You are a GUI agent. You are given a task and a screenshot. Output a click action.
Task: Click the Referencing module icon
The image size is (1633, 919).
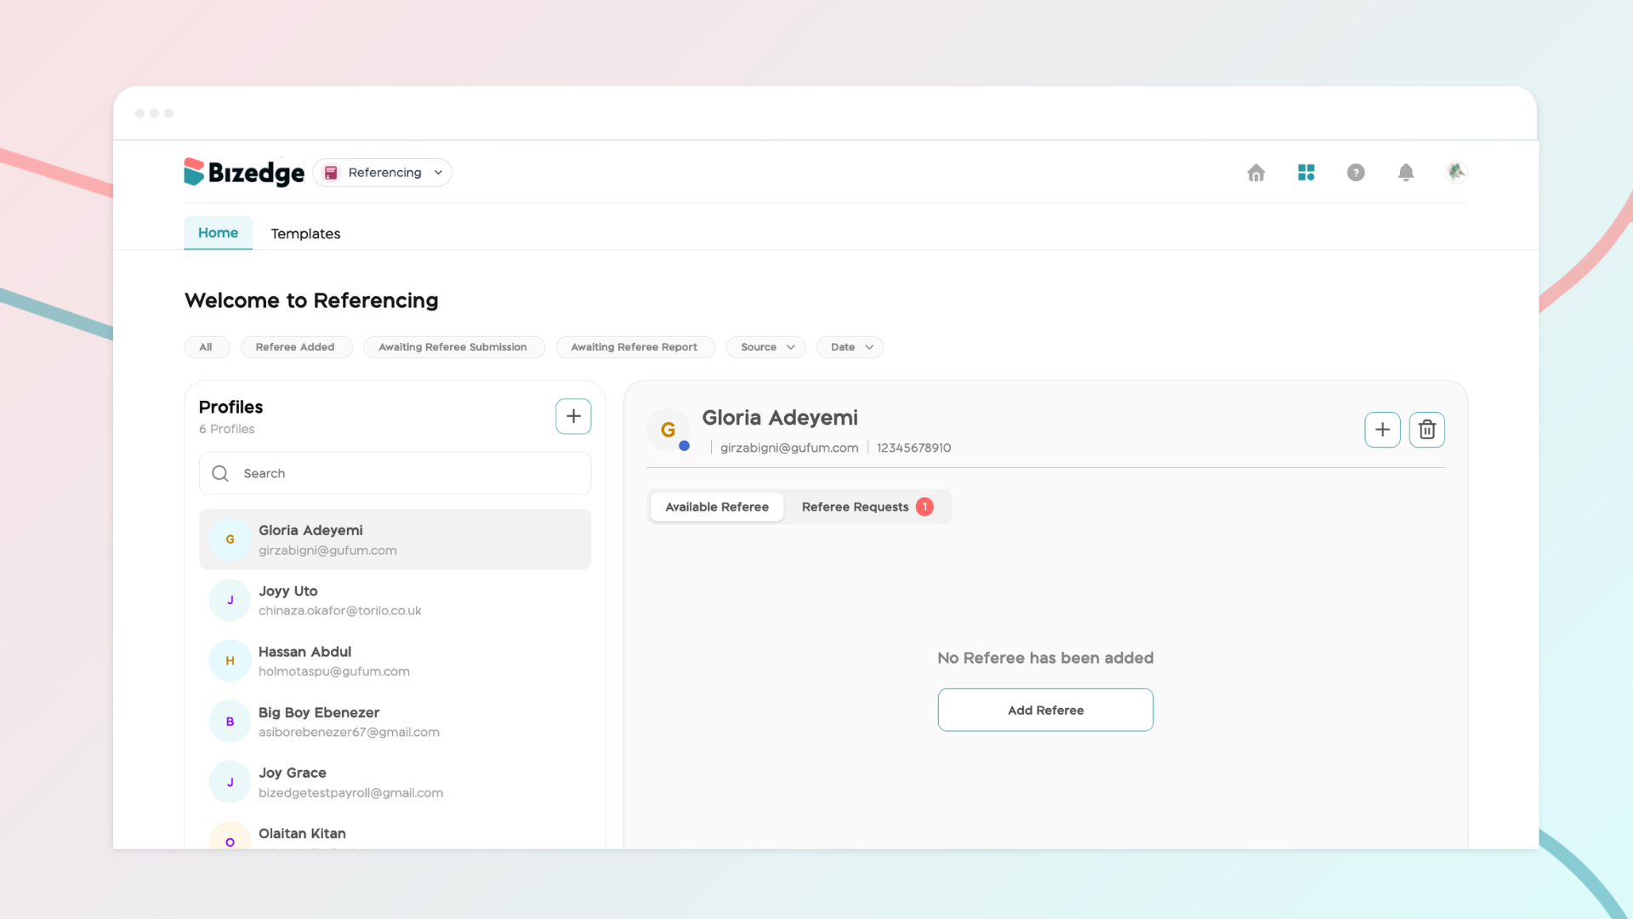point(332,173)
